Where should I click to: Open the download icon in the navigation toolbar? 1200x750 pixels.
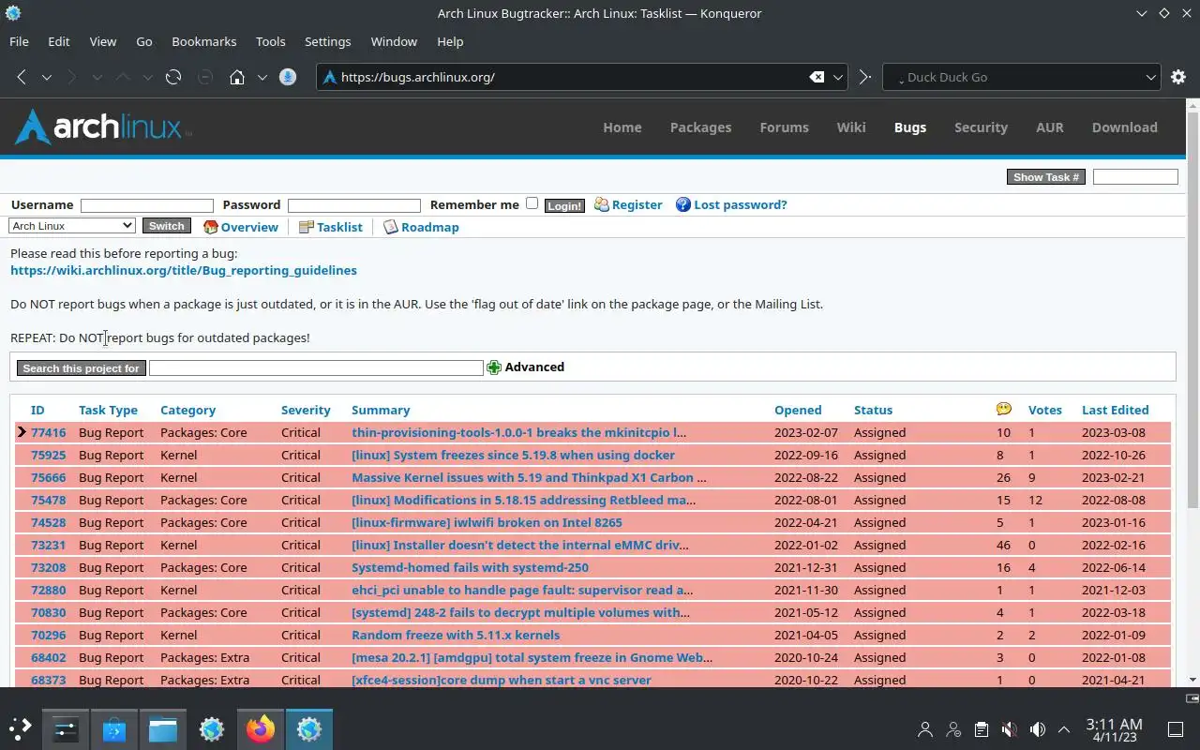288,77
